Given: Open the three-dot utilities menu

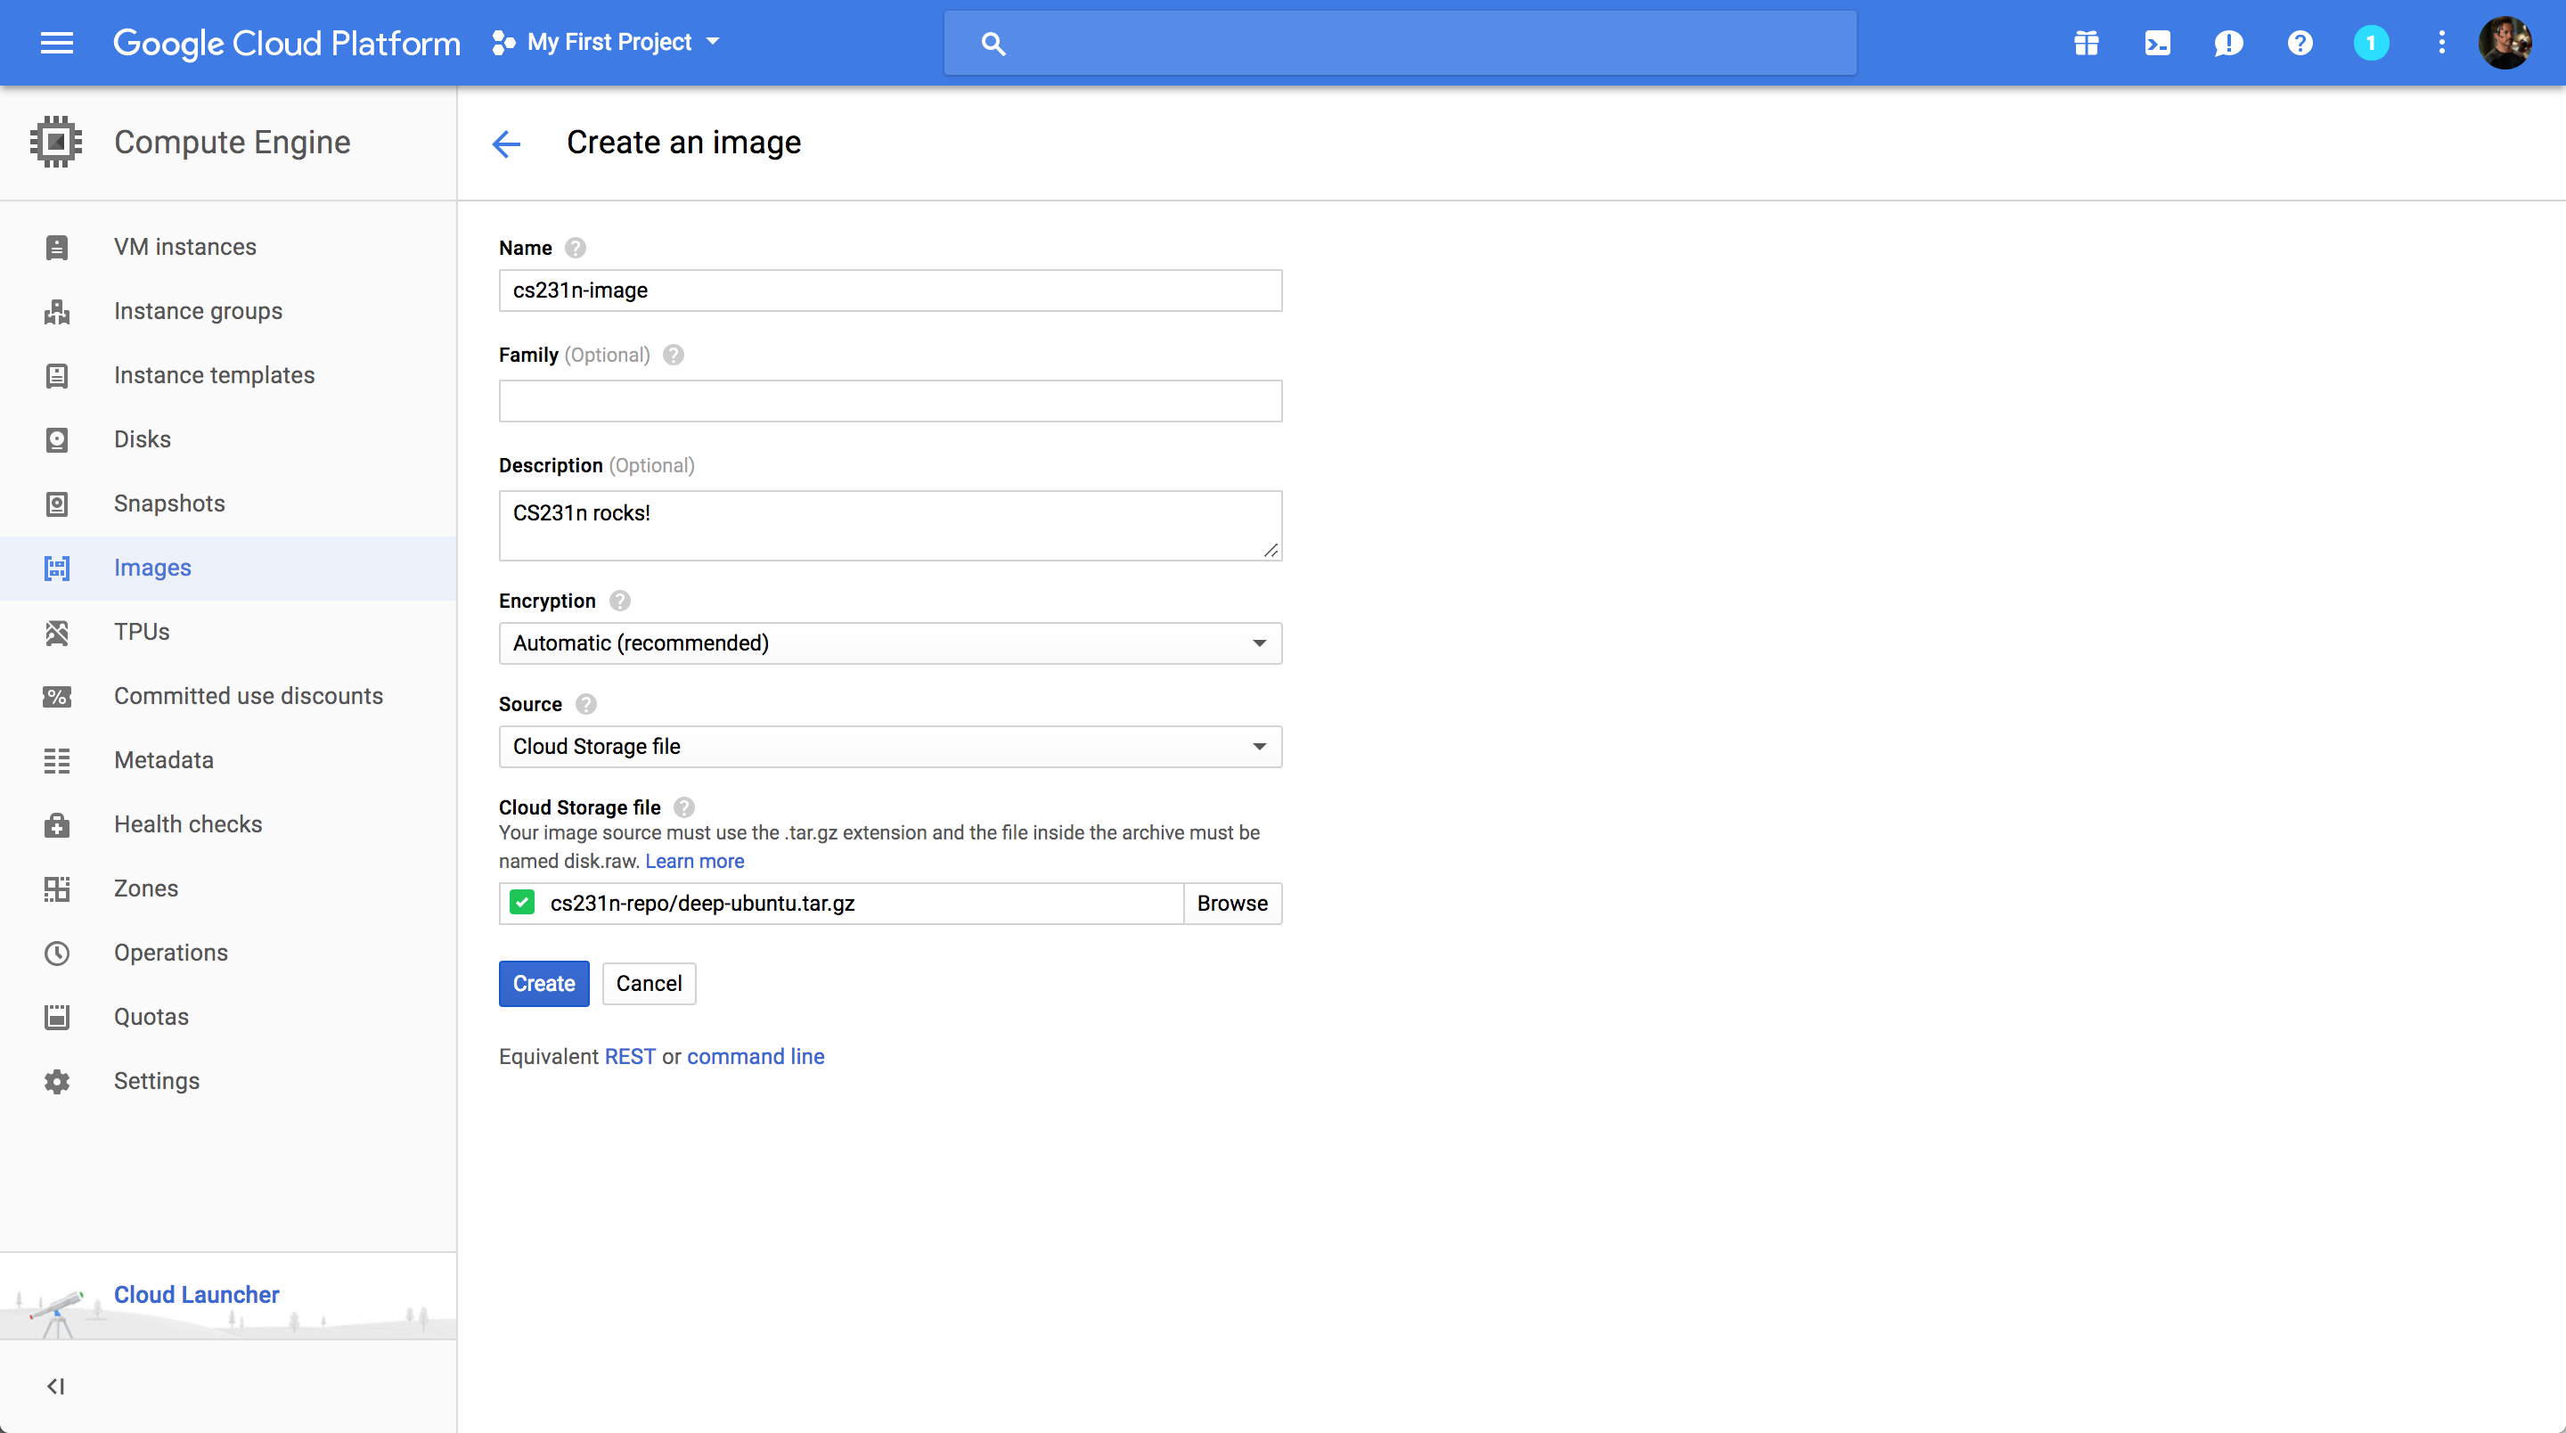Looking at the screenshot, I should tap(2441, 43).
